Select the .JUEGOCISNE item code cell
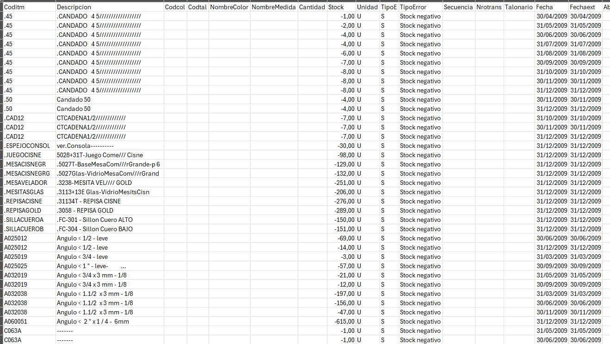 [29, 155]
